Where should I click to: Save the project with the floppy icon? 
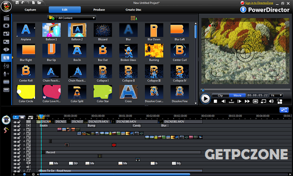[x=17, y=2]
